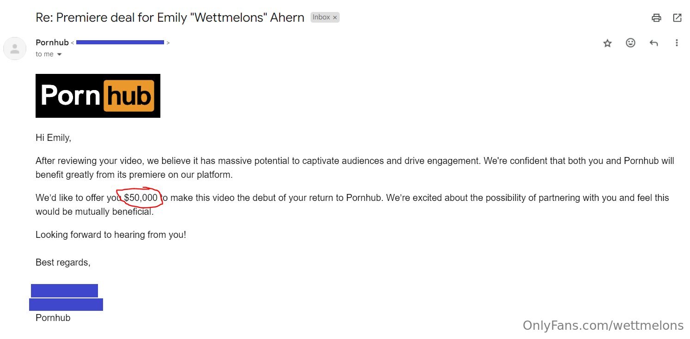Click the Inbox label chip
The height and width of the screenshot is (339, 690).
(321, 17)
